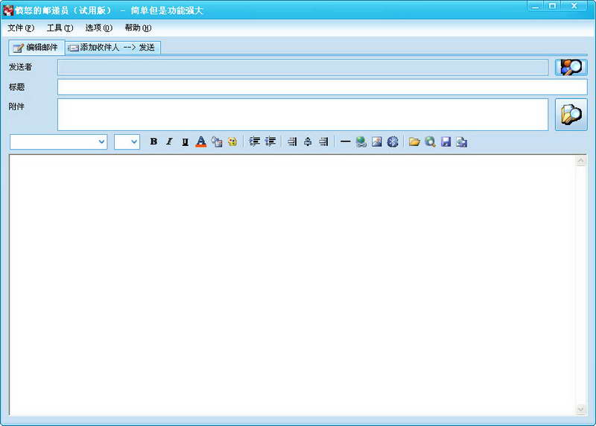
Task: Click the 附件 attachment list box
Action: 303,115
